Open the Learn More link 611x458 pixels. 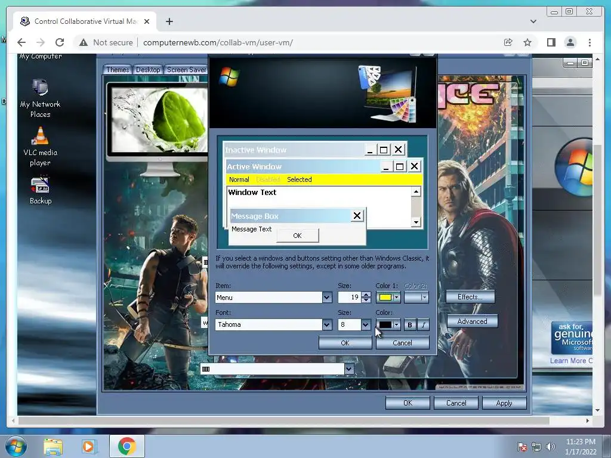pyautogui.click(x=570, y=361)
